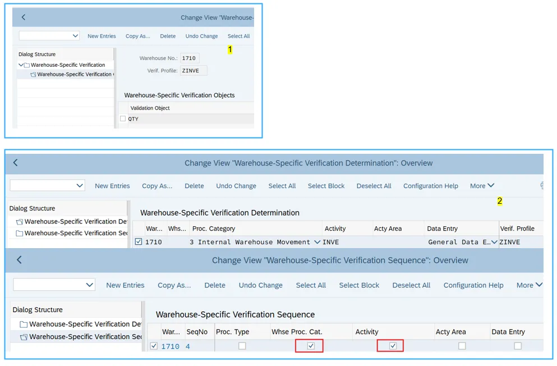Click folder icon of Verification Sequence in middle panel
This screenshot has width=557, height=366.
click(x=20, y=234)
